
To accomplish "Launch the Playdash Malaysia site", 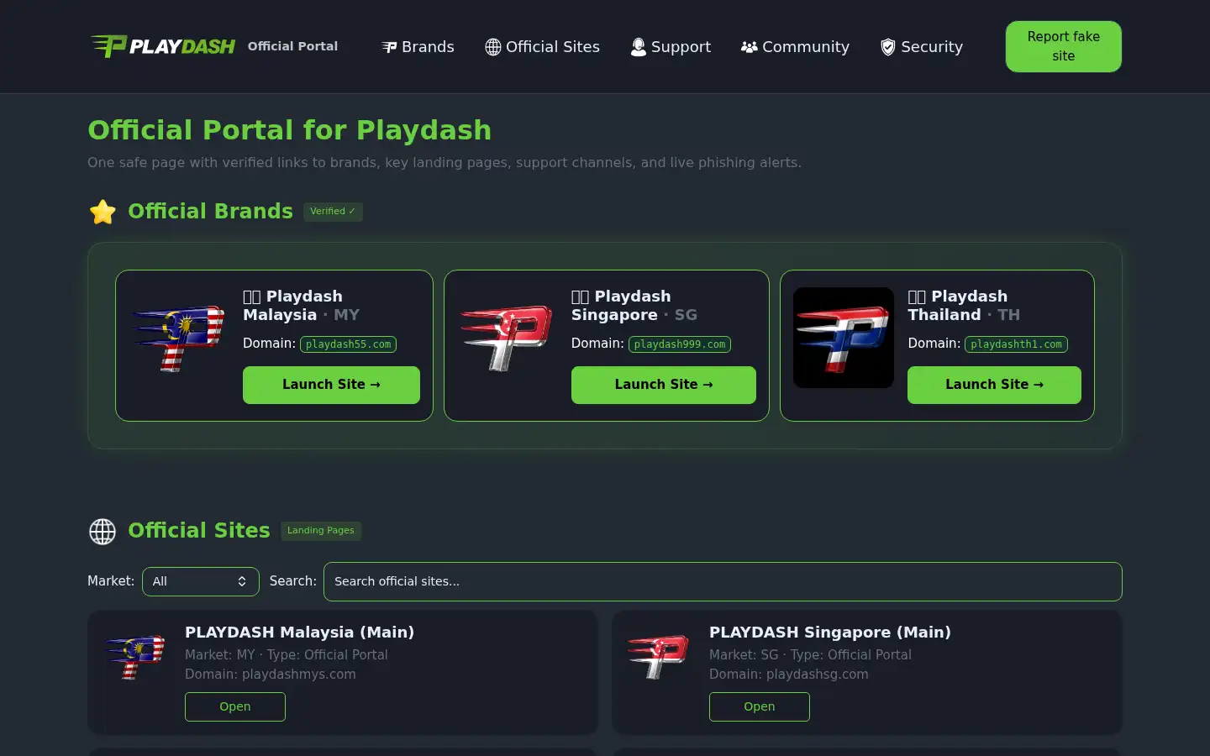I will point(331,385).
